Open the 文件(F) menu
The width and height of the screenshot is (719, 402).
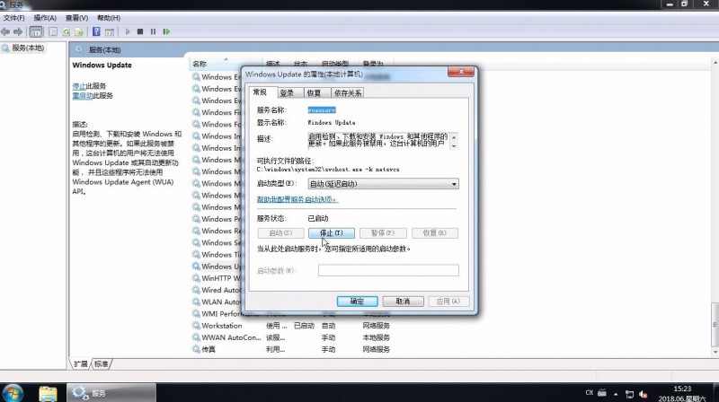click(x=13, y=18)
